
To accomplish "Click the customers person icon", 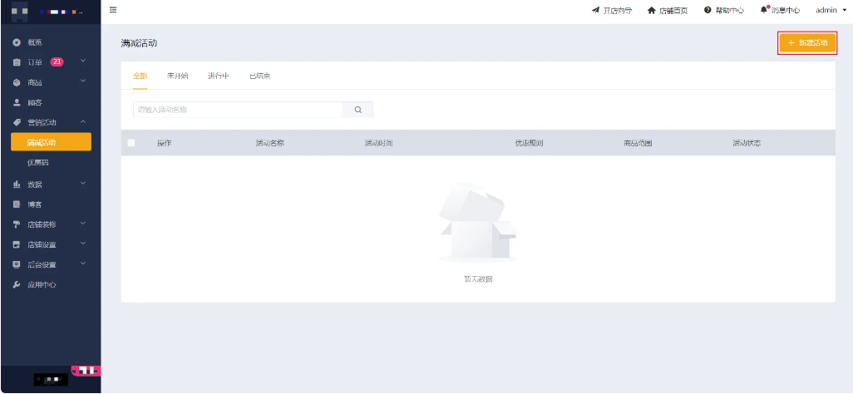I will pyautogui.click(x=17, y=102).
